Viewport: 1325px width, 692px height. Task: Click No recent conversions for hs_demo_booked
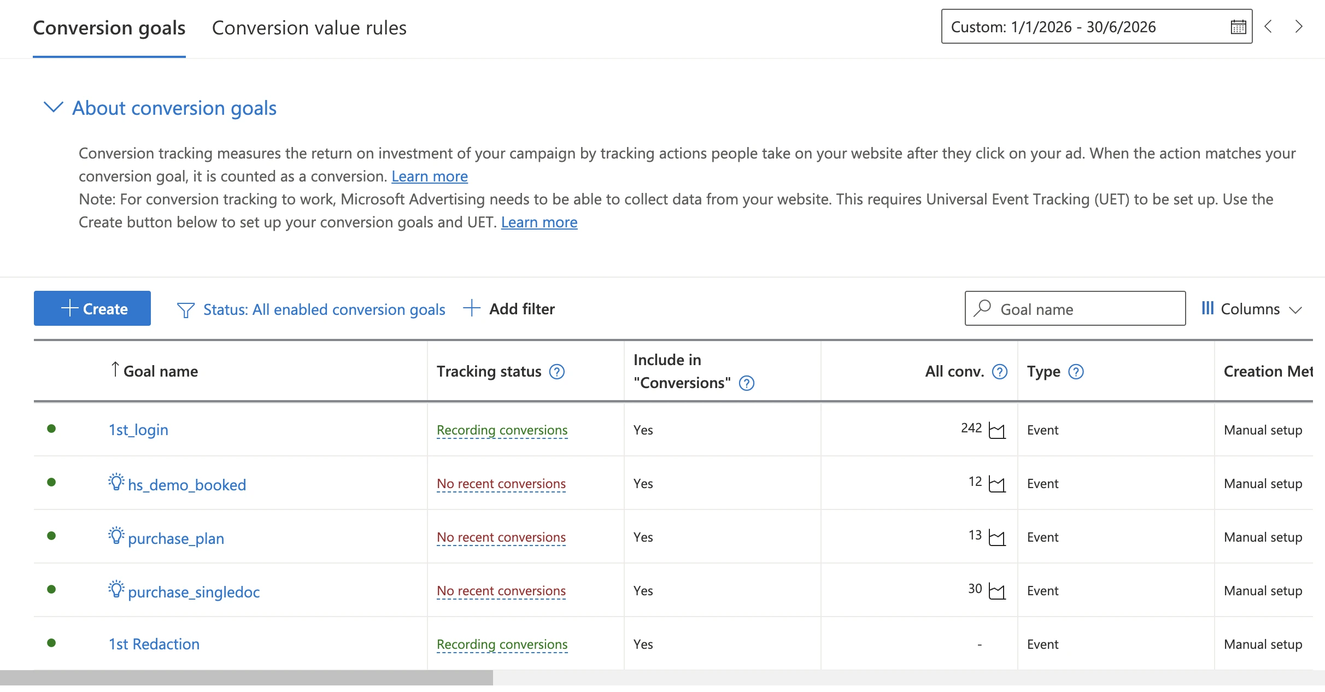501,484
